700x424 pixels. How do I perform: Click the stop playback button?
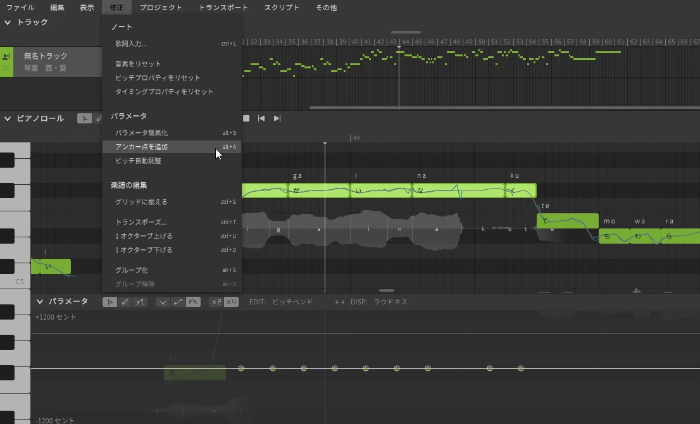(x=246, y=118)
